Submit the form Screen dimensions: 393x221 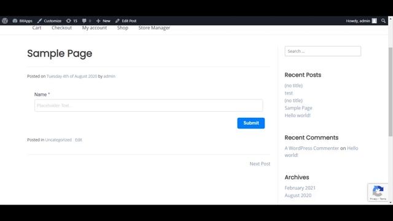tap(251, 123)
